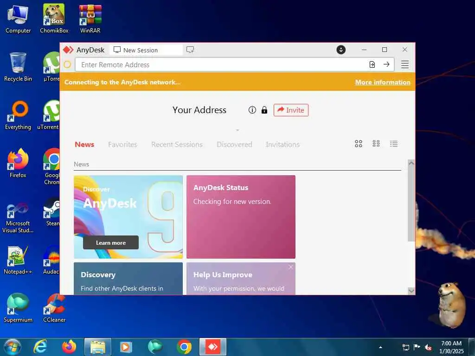
Task: Dismiss the Help Us Improve card
Action: 290,267
